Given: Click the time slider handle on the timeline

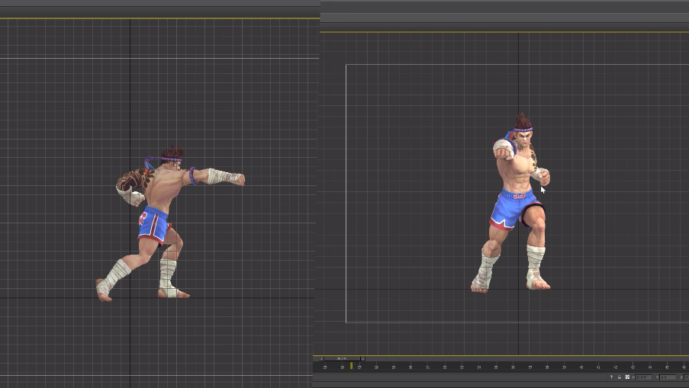Looking at the screenshot, I should 342,358.
